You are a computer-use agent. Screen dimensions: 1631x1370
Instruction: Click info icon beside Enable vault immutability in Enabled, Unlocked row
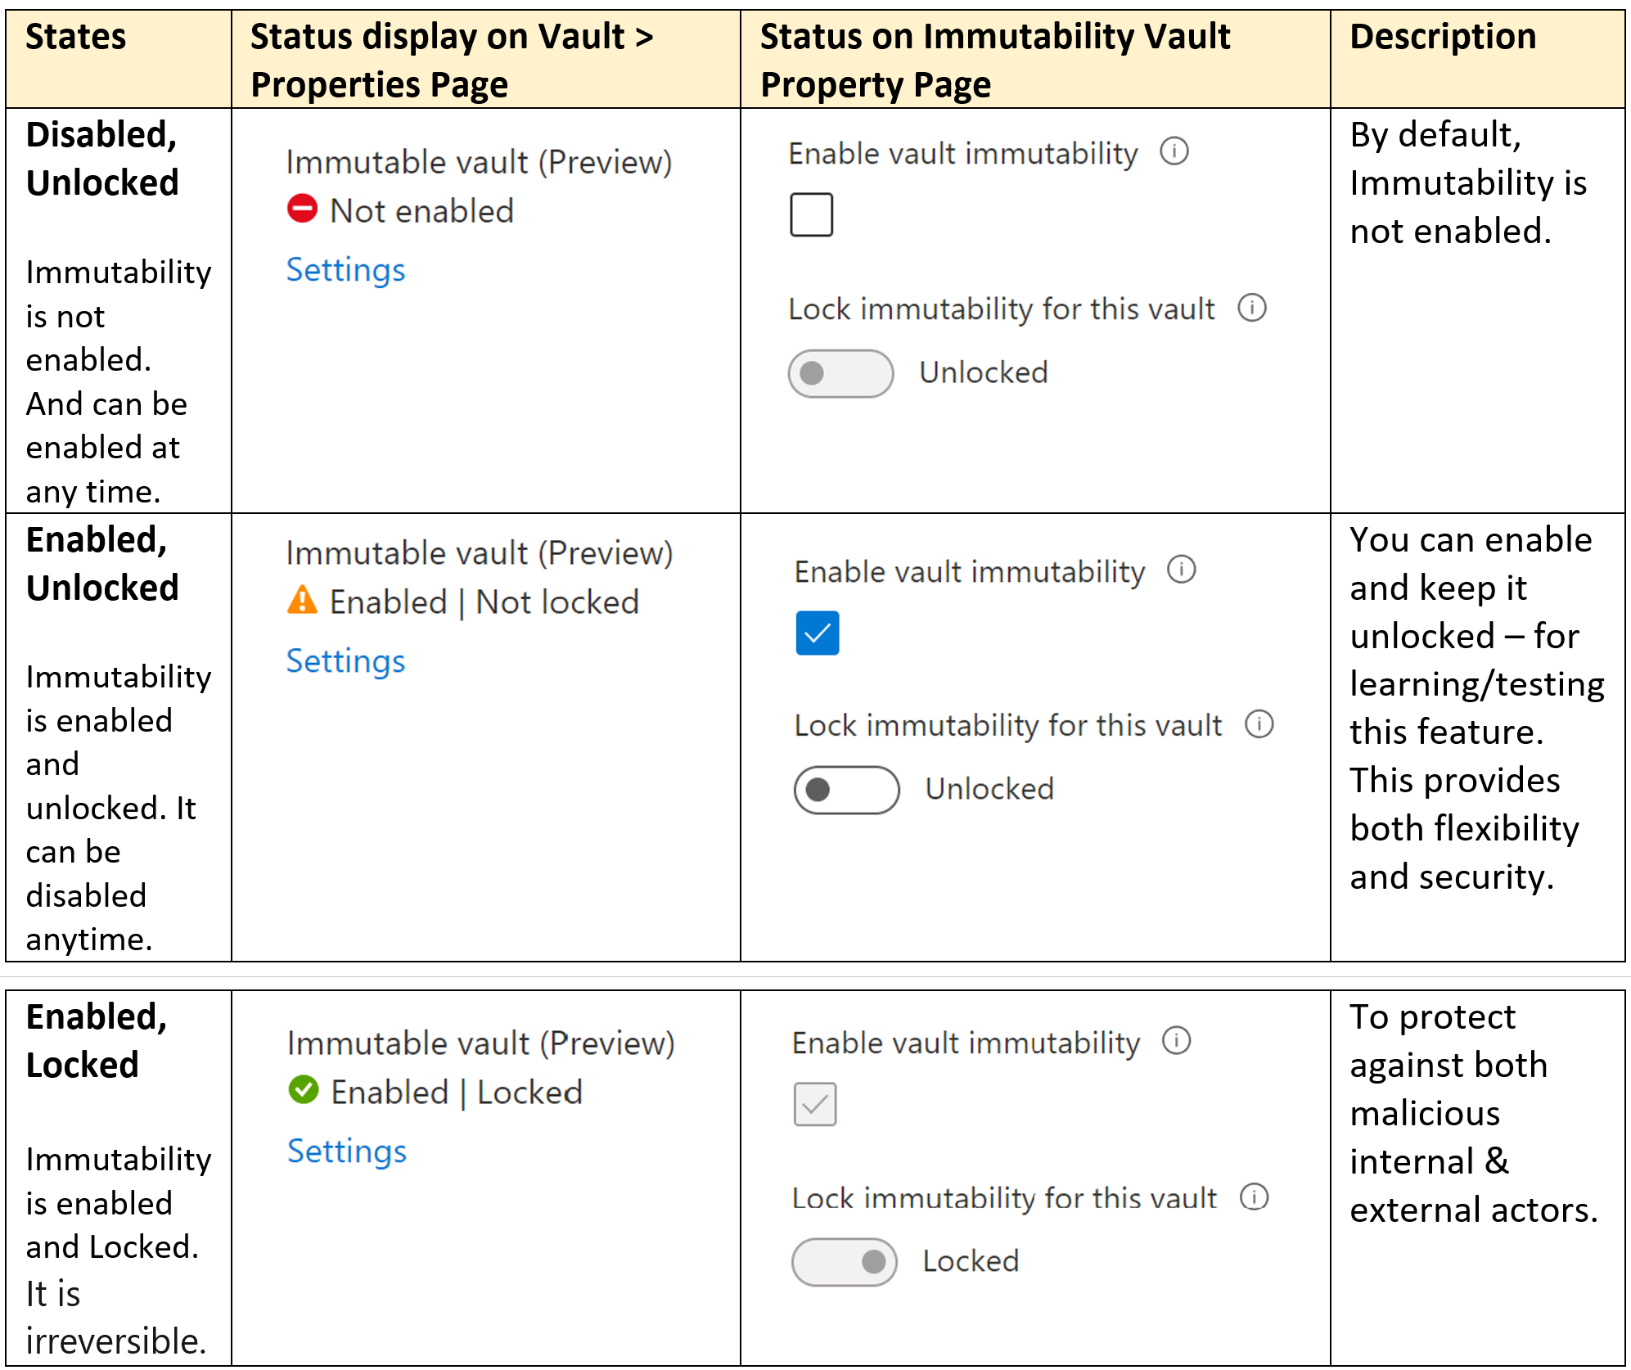click(x=1181, y=570)
